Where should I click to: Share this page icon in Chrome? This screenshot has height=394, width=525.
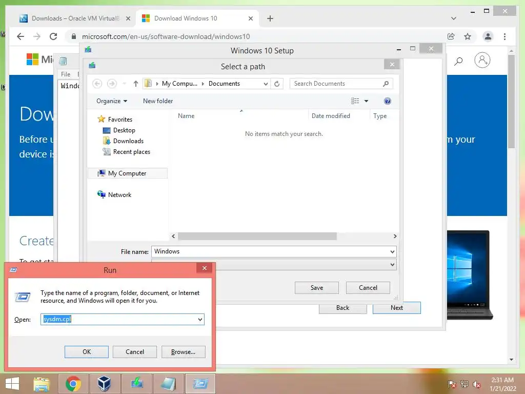coord(451,36)
